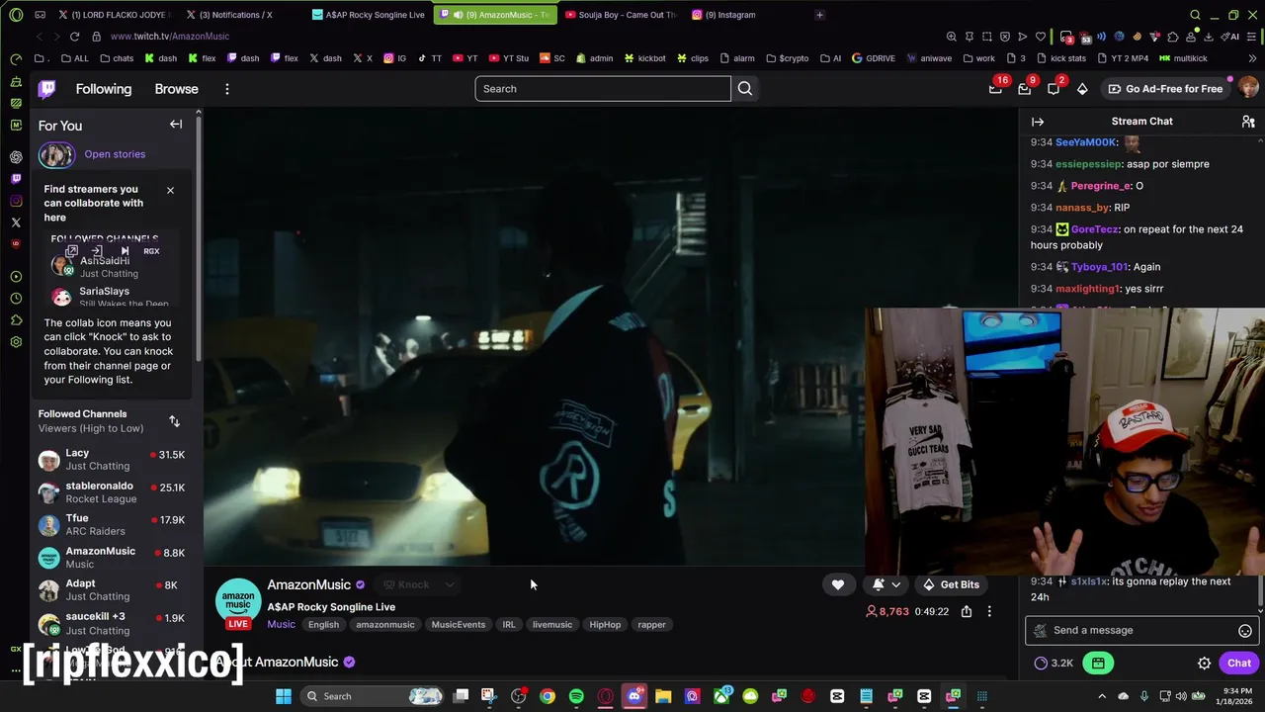
Task: Unfollow AmazonMusic with heart button
Action: (838, 584)
